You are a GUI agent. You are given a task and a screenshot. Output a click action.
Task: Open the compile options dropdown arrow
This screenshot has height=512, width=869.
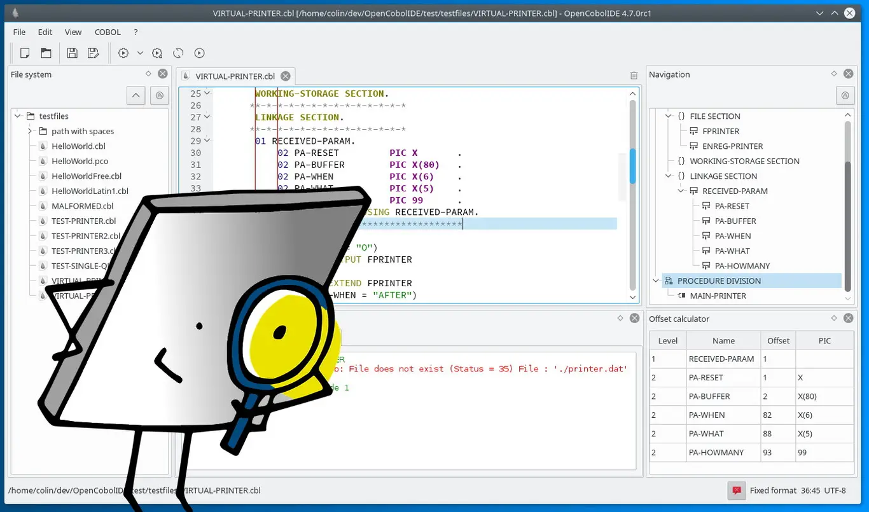pyautogui.click(x=139, y=53)
